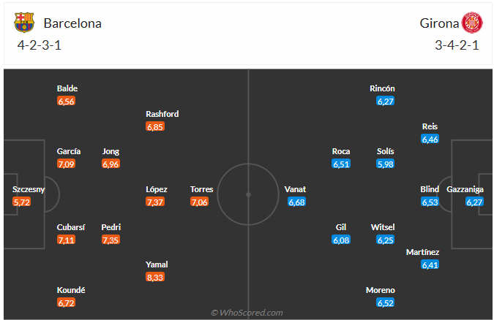Open Pedri's player name link
The image size is (494, 320).
coord(111,227)
